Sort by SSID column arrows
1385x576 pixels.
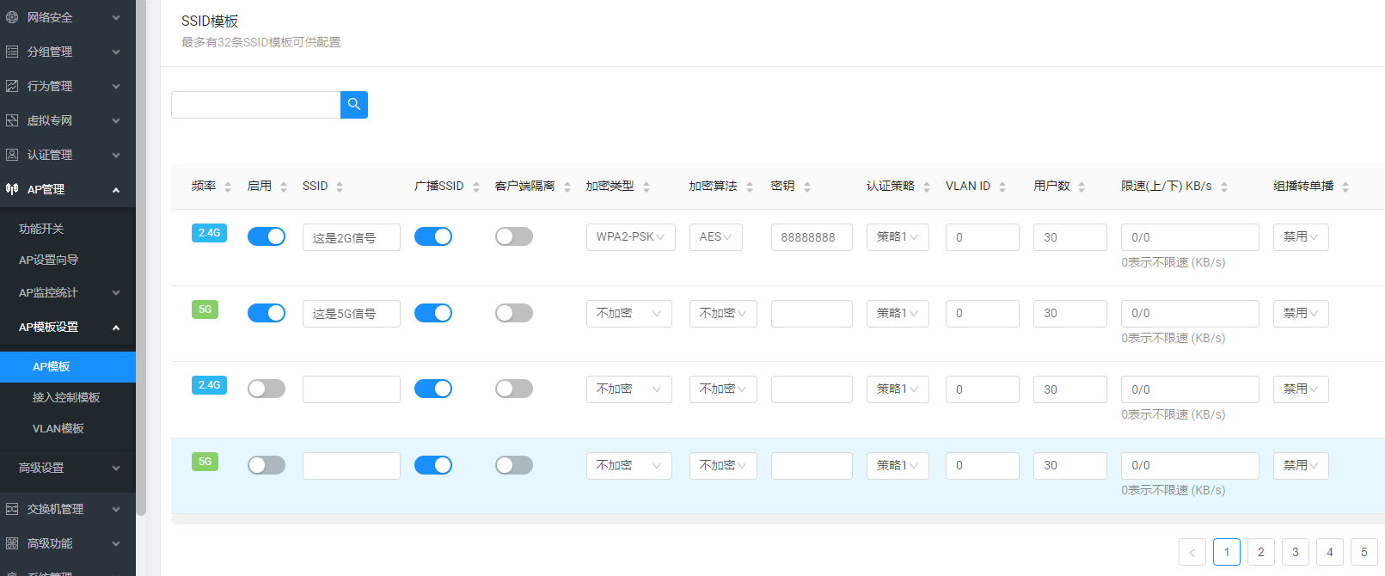coord(340,187)
